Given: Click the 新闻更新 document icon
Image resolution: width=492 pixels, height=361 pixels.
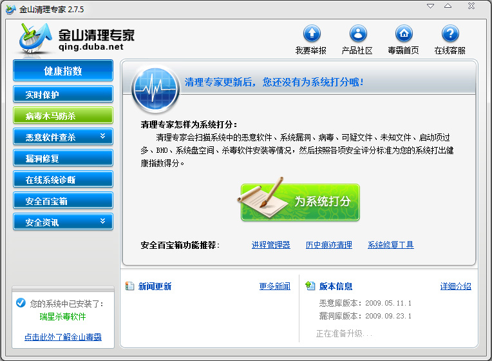Looking at the screenshot, I should (x=129, y=286).
